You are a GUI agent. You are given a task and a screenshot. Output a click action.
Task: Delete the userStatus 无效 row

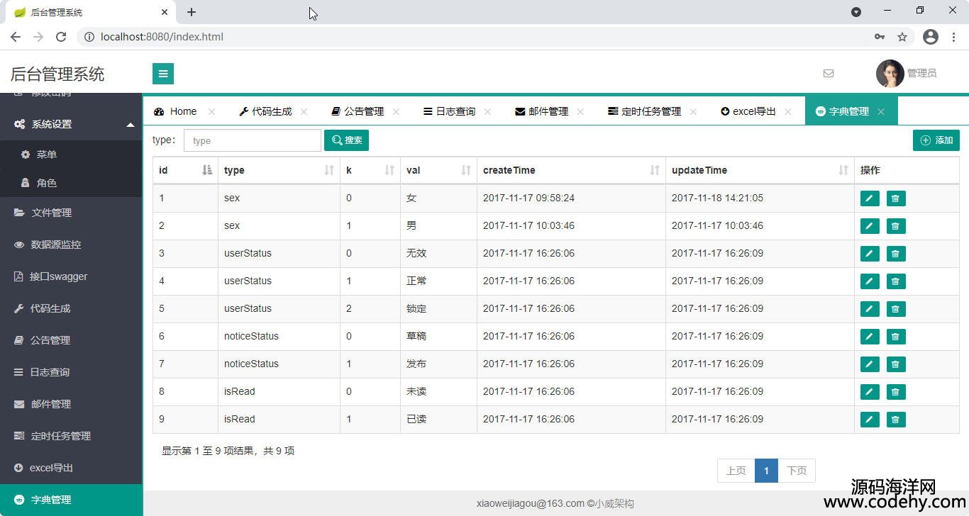coord(896,254)
